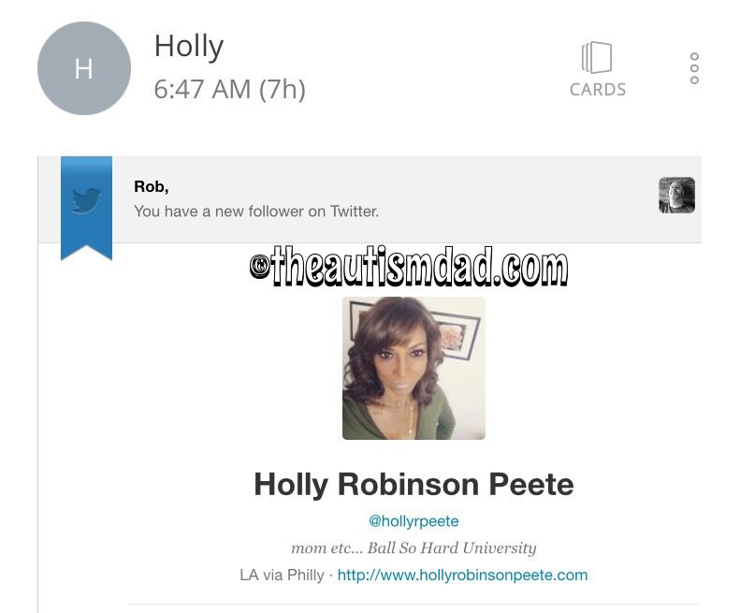The width and height of the screenshot is (740, 613).
Task: Select the Holly Robinson Peete name heading
Action: coord(414,485)
